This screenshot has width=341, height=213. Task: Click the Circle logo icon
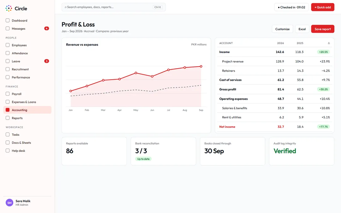coord(9,9)
